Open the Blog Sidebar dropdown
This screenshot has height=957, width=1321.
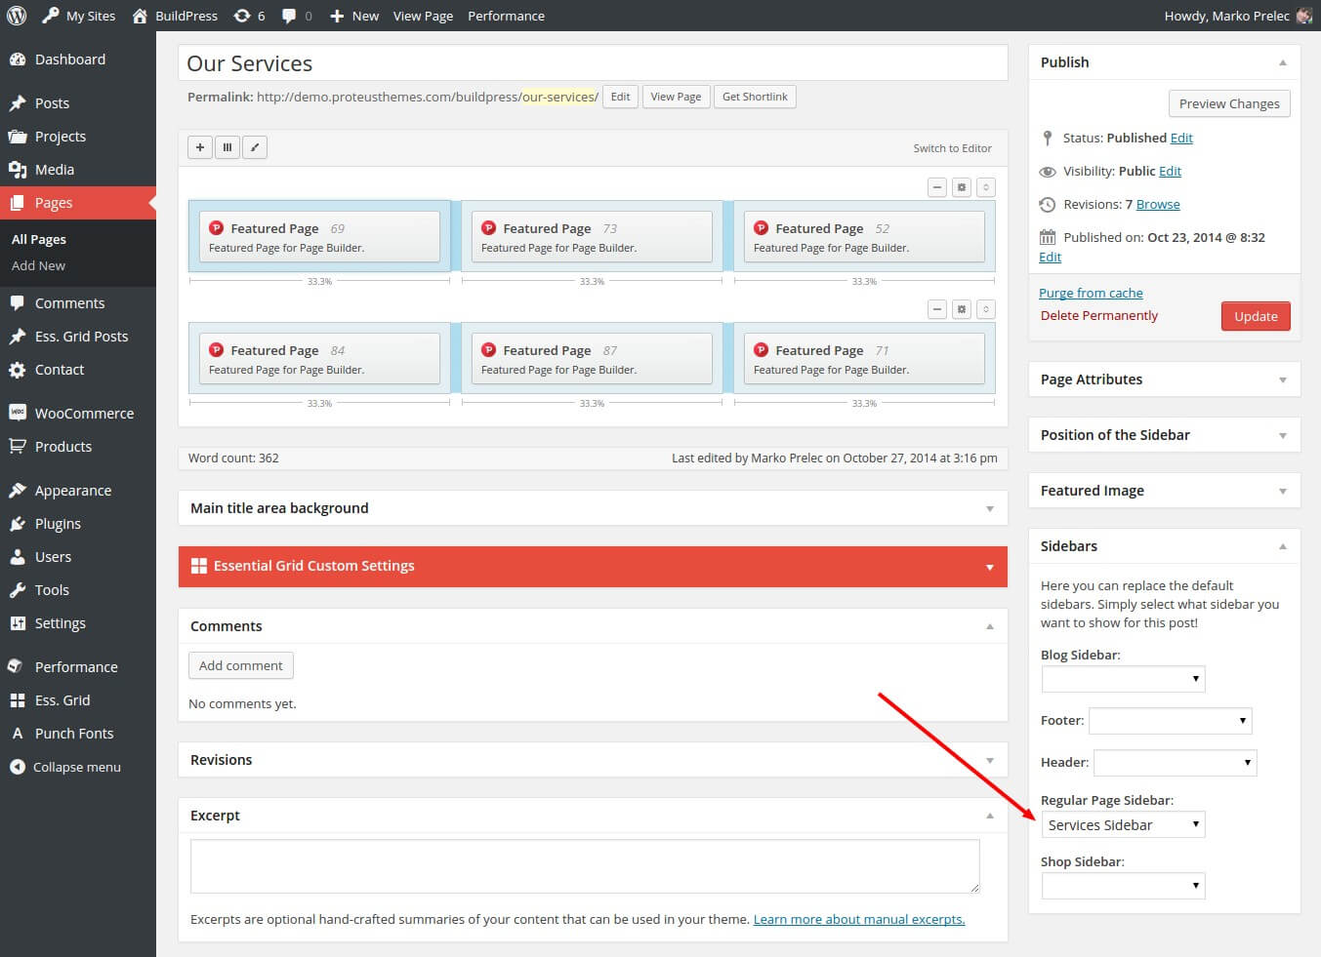coord(1123,679)
